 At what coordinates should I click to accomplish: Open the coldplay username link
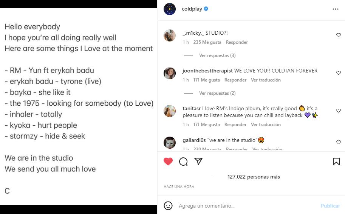192,9
